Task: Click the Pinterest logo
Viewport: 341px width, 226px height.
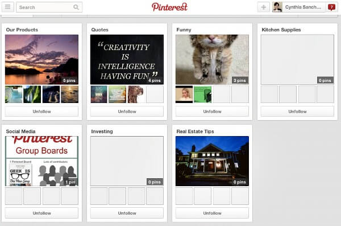Action: tap(169, 7)
